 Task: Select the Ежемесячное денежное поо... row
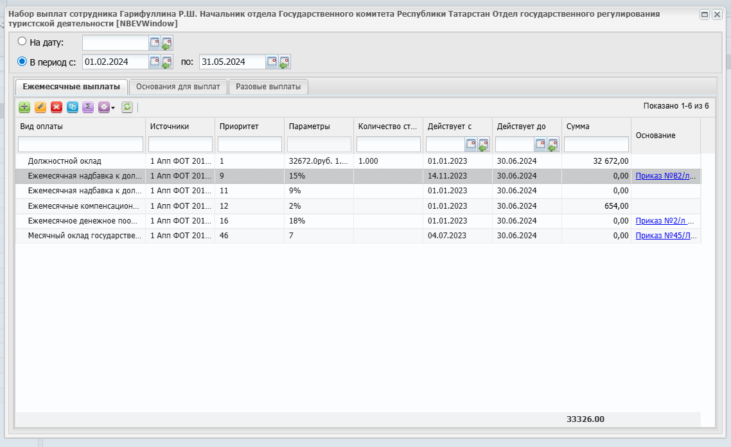click(x=358, y=220)
